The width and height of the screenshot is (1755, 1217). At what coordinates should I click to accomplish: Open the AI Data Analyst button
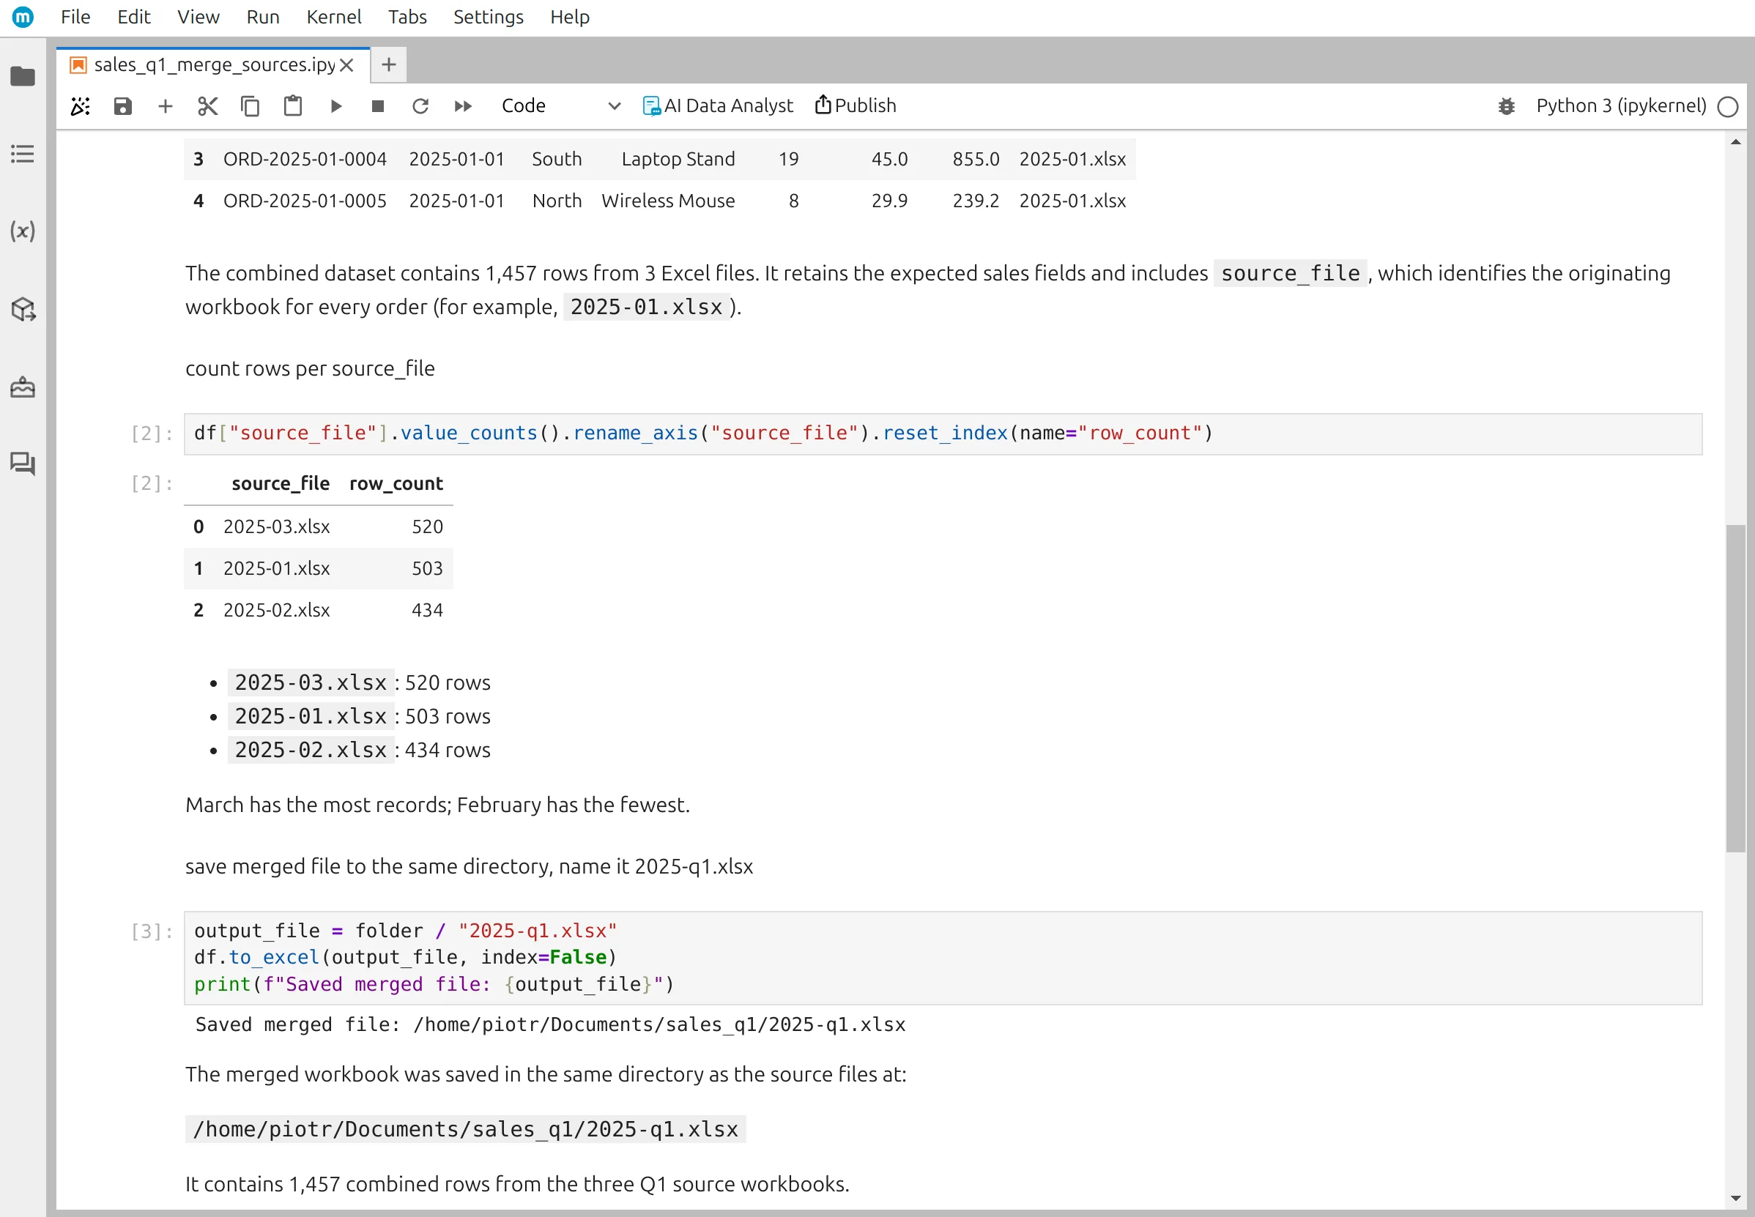point(718,106)
